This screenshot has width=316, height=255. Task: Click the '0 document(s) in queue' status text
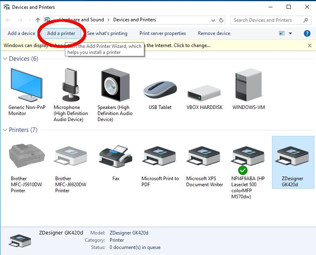point(135,247)
